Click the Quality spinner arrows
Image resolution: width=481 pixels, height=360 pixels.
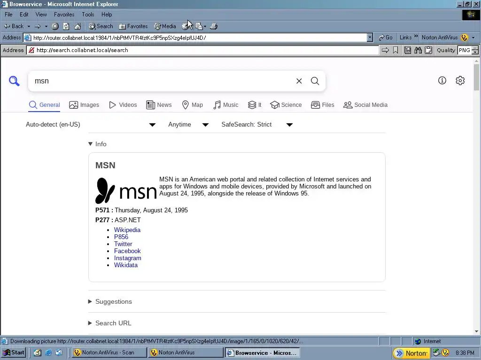point(475,50)
